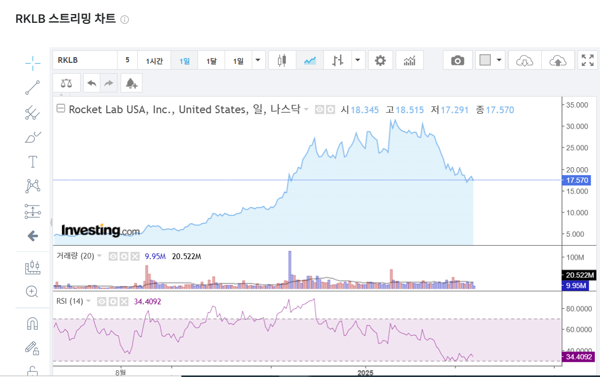The height and width of the screenshot is (377, 600).
Task: Collapse the Rocket Lab legend box
Action: [61, 108]
